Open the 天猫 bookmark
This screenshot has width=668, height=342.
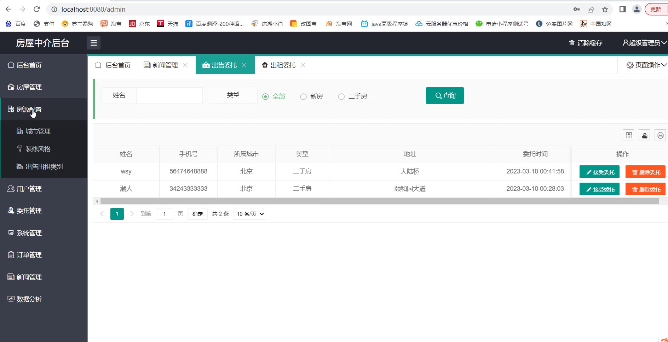pyautogui.click(x=168, y=24)
